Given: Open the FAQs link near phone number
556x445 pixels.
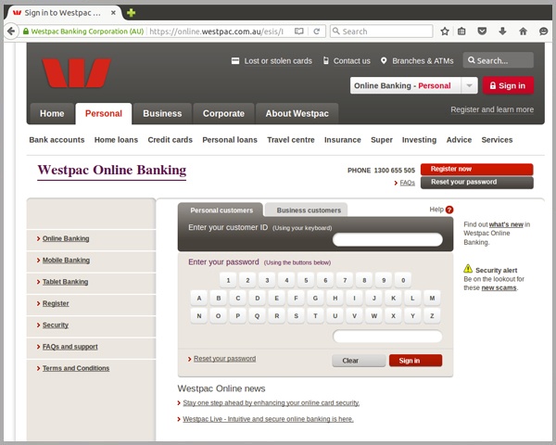Looking at the screenshot, I should pos(407,183).
